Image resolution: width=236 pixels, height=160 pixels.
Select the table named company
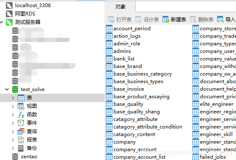pos(124,142)
